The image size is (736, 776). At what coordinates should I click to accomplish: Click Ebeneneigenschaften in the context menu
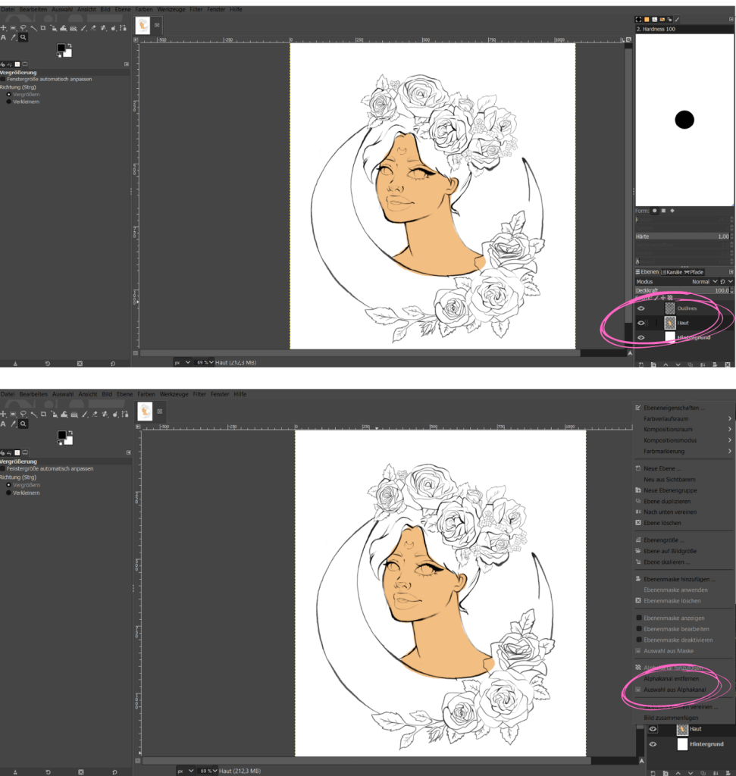coord(674,408)
